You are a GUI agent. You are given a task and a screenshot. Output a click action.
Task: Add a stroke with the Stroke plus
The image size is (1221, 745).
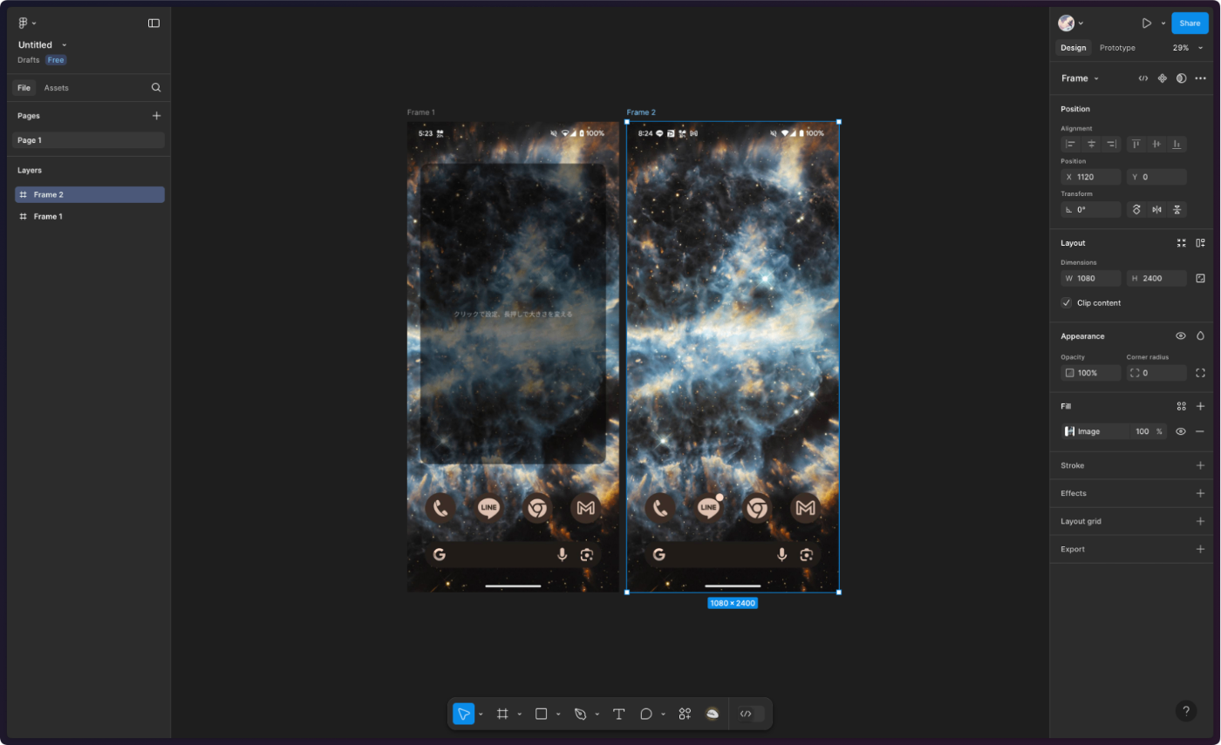(1200, 465)
